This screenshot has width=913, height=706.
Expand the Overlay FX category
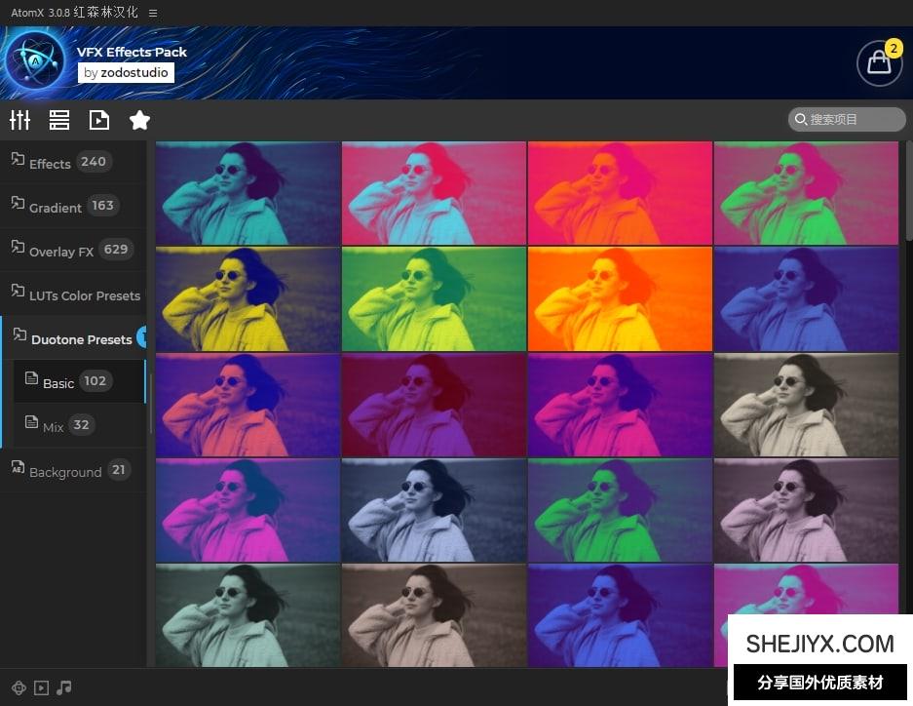tap(61, 251)
